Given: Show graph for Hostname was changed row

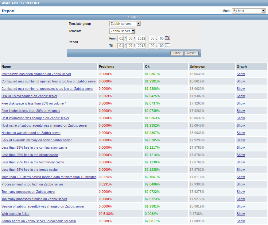Looking at the screenshot, I should [241, 133].
